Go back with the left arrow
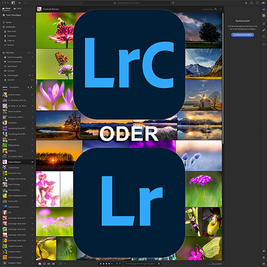This screenshot has height=267, width=267. pos(20,3)
